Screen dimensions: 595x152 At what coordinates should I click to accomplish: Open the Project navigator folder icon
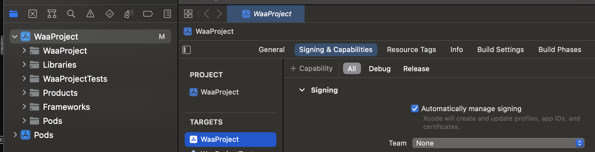13,14
